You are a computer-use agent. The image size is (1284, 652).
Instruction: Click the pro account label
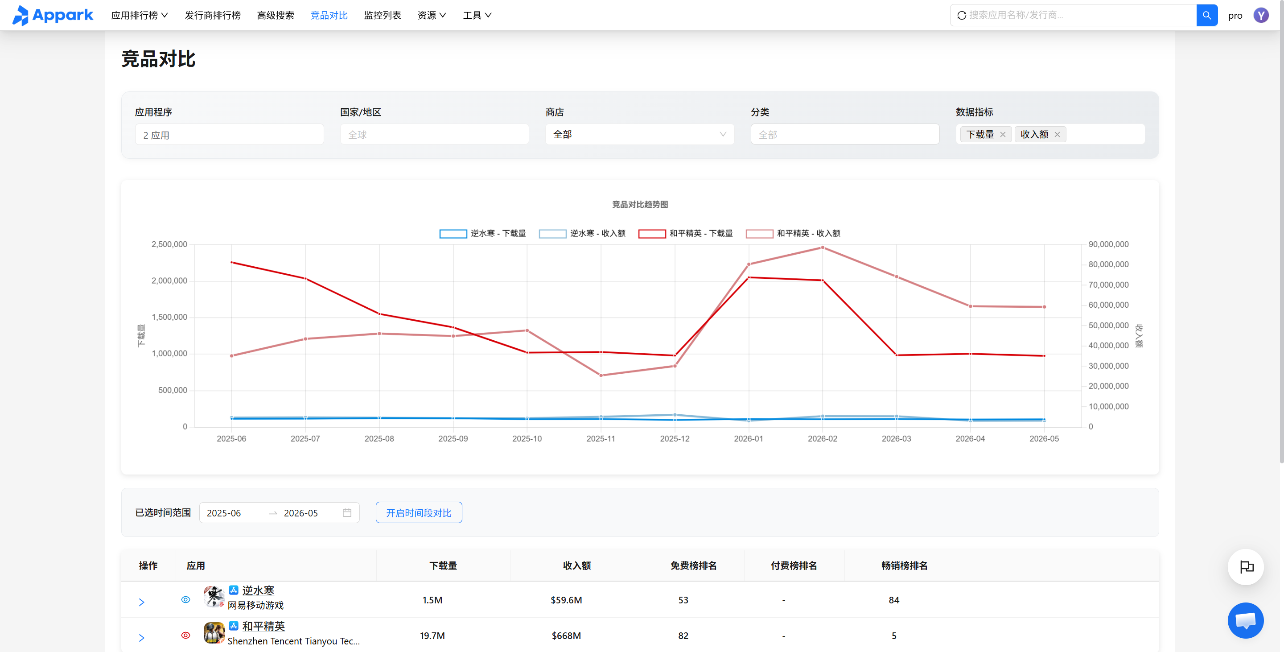[x=1235, y=16]
